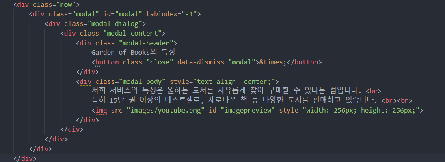Click the "text-align: center;" style value
This screenshot has width=445, height=162.
[x=234, y=82]
